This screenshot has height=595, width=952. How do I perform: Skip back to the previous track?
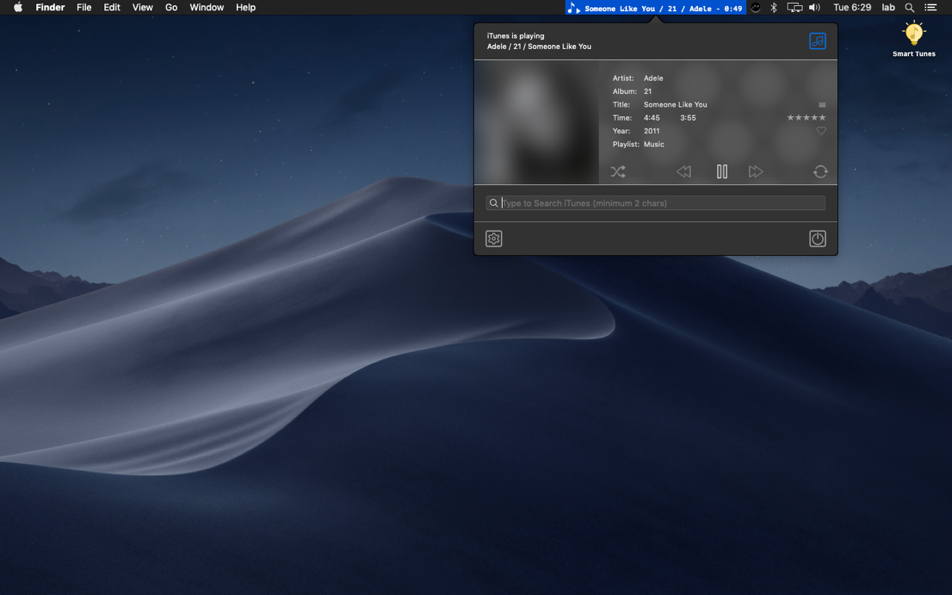pyautogui.click(x=683, y=172)
